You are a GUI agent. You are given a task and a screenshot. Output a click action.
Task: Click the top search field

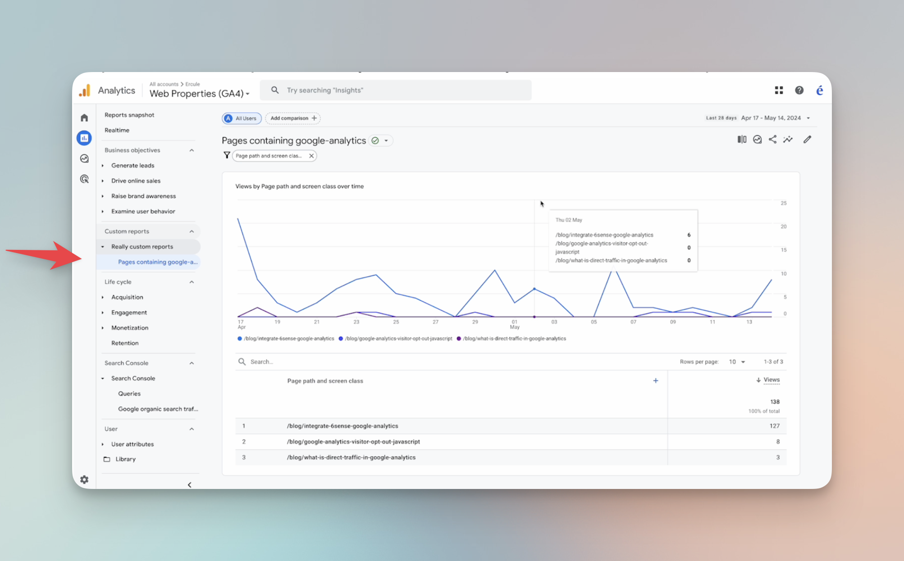[x=396, y=90]
